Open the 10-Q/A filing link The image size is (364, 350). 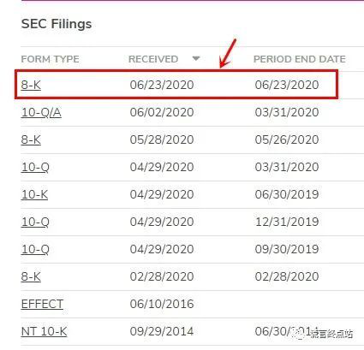pos(41,112)
